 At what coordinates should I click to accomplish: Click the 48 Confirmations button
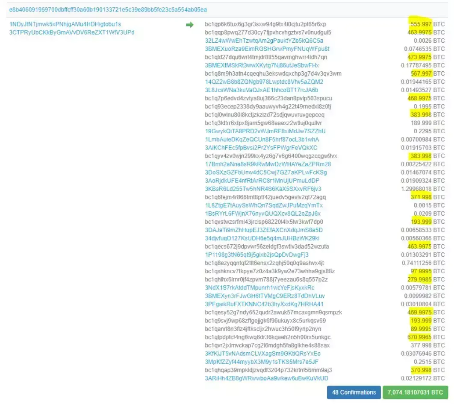354,392
